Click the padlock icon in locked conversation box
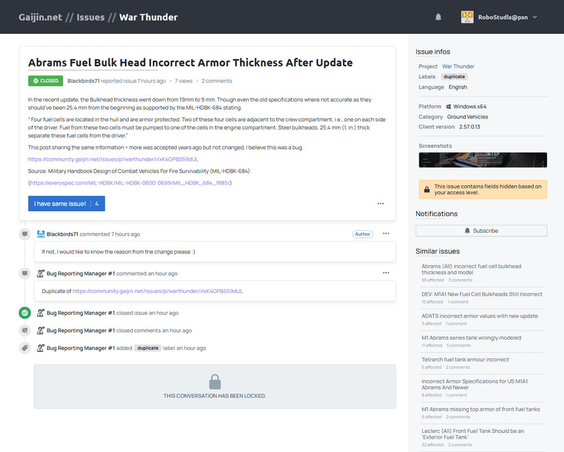This screenshot has width=564, height=452. click(x=215, y=381)
